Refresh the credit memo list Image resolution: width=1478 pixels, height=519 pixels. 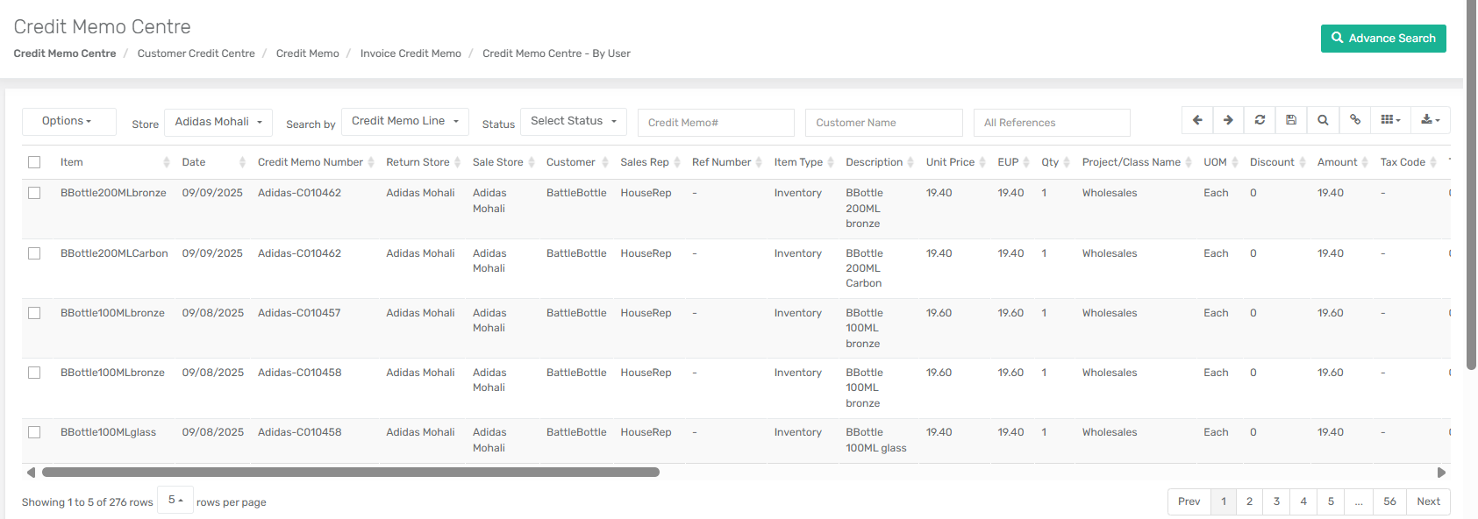click(1260, 120)
